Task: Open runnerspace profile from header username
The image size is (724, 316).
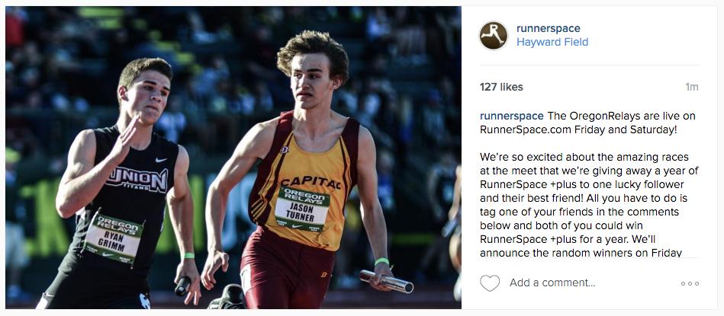Action: click(x=548, y=28)
